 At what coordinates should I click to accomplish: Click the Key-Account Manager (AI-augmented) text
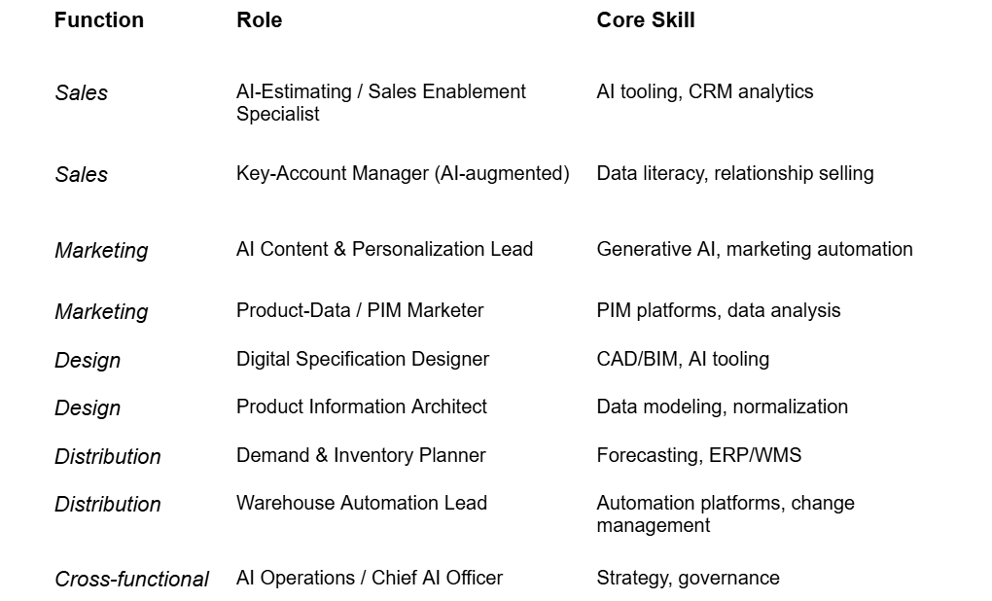pyautogui.click(x=403, y=173)
